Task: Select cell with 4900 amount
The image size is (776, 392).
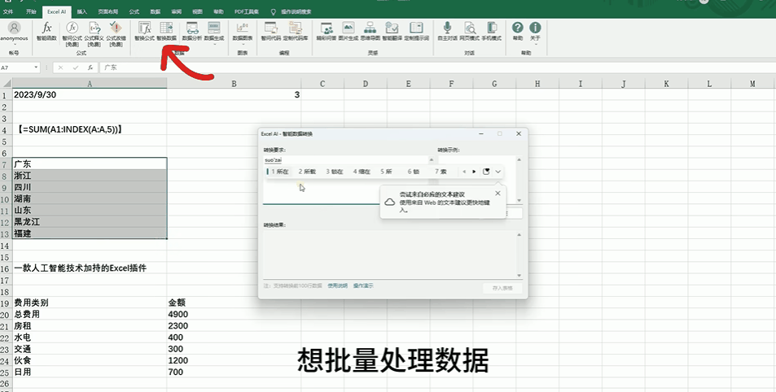Action: point(234,315)
